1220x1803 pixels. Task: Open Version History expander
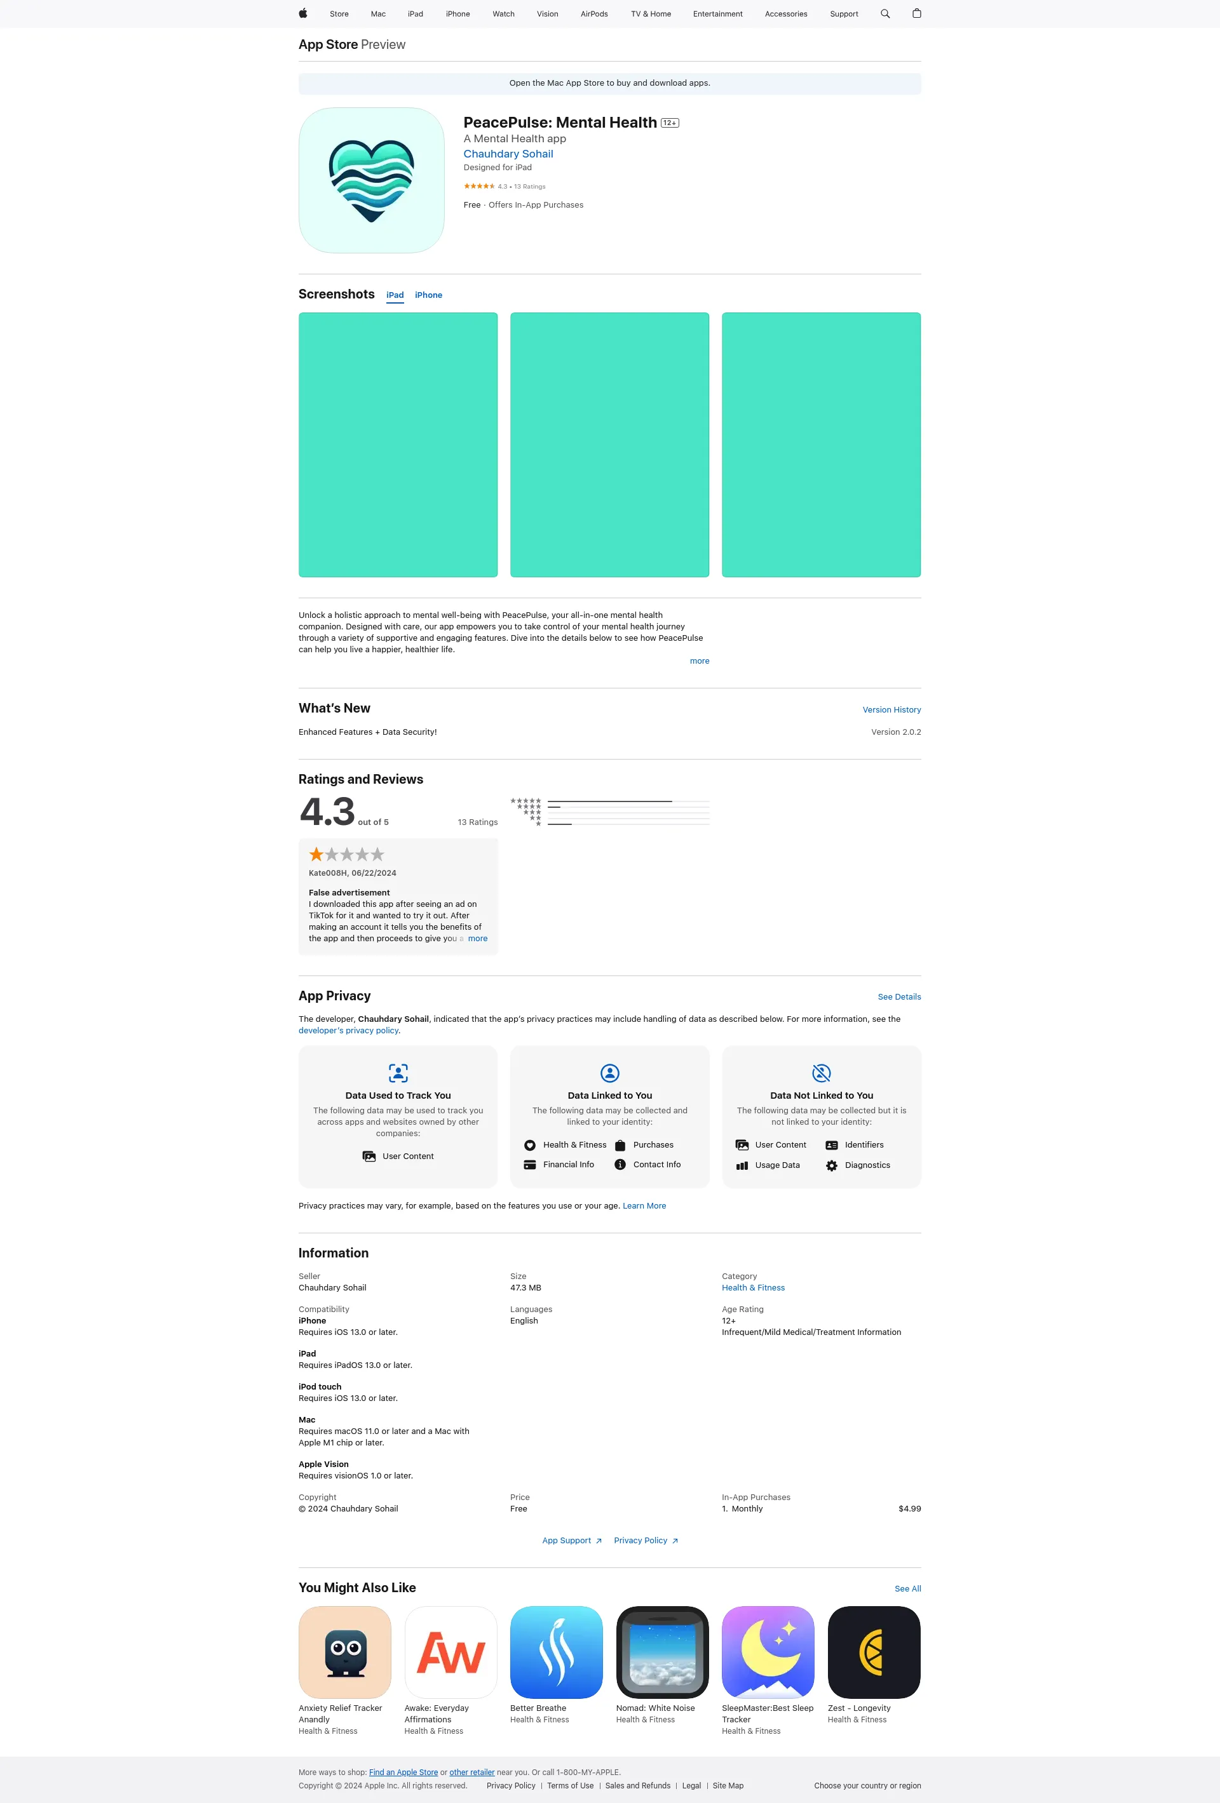[892, 709]
